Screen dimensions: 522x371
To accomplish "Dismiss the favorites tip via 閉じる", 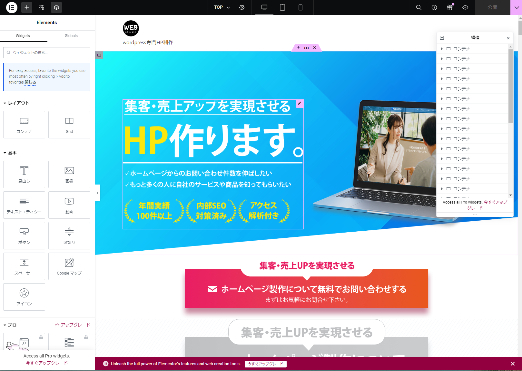I will [30, 82].
